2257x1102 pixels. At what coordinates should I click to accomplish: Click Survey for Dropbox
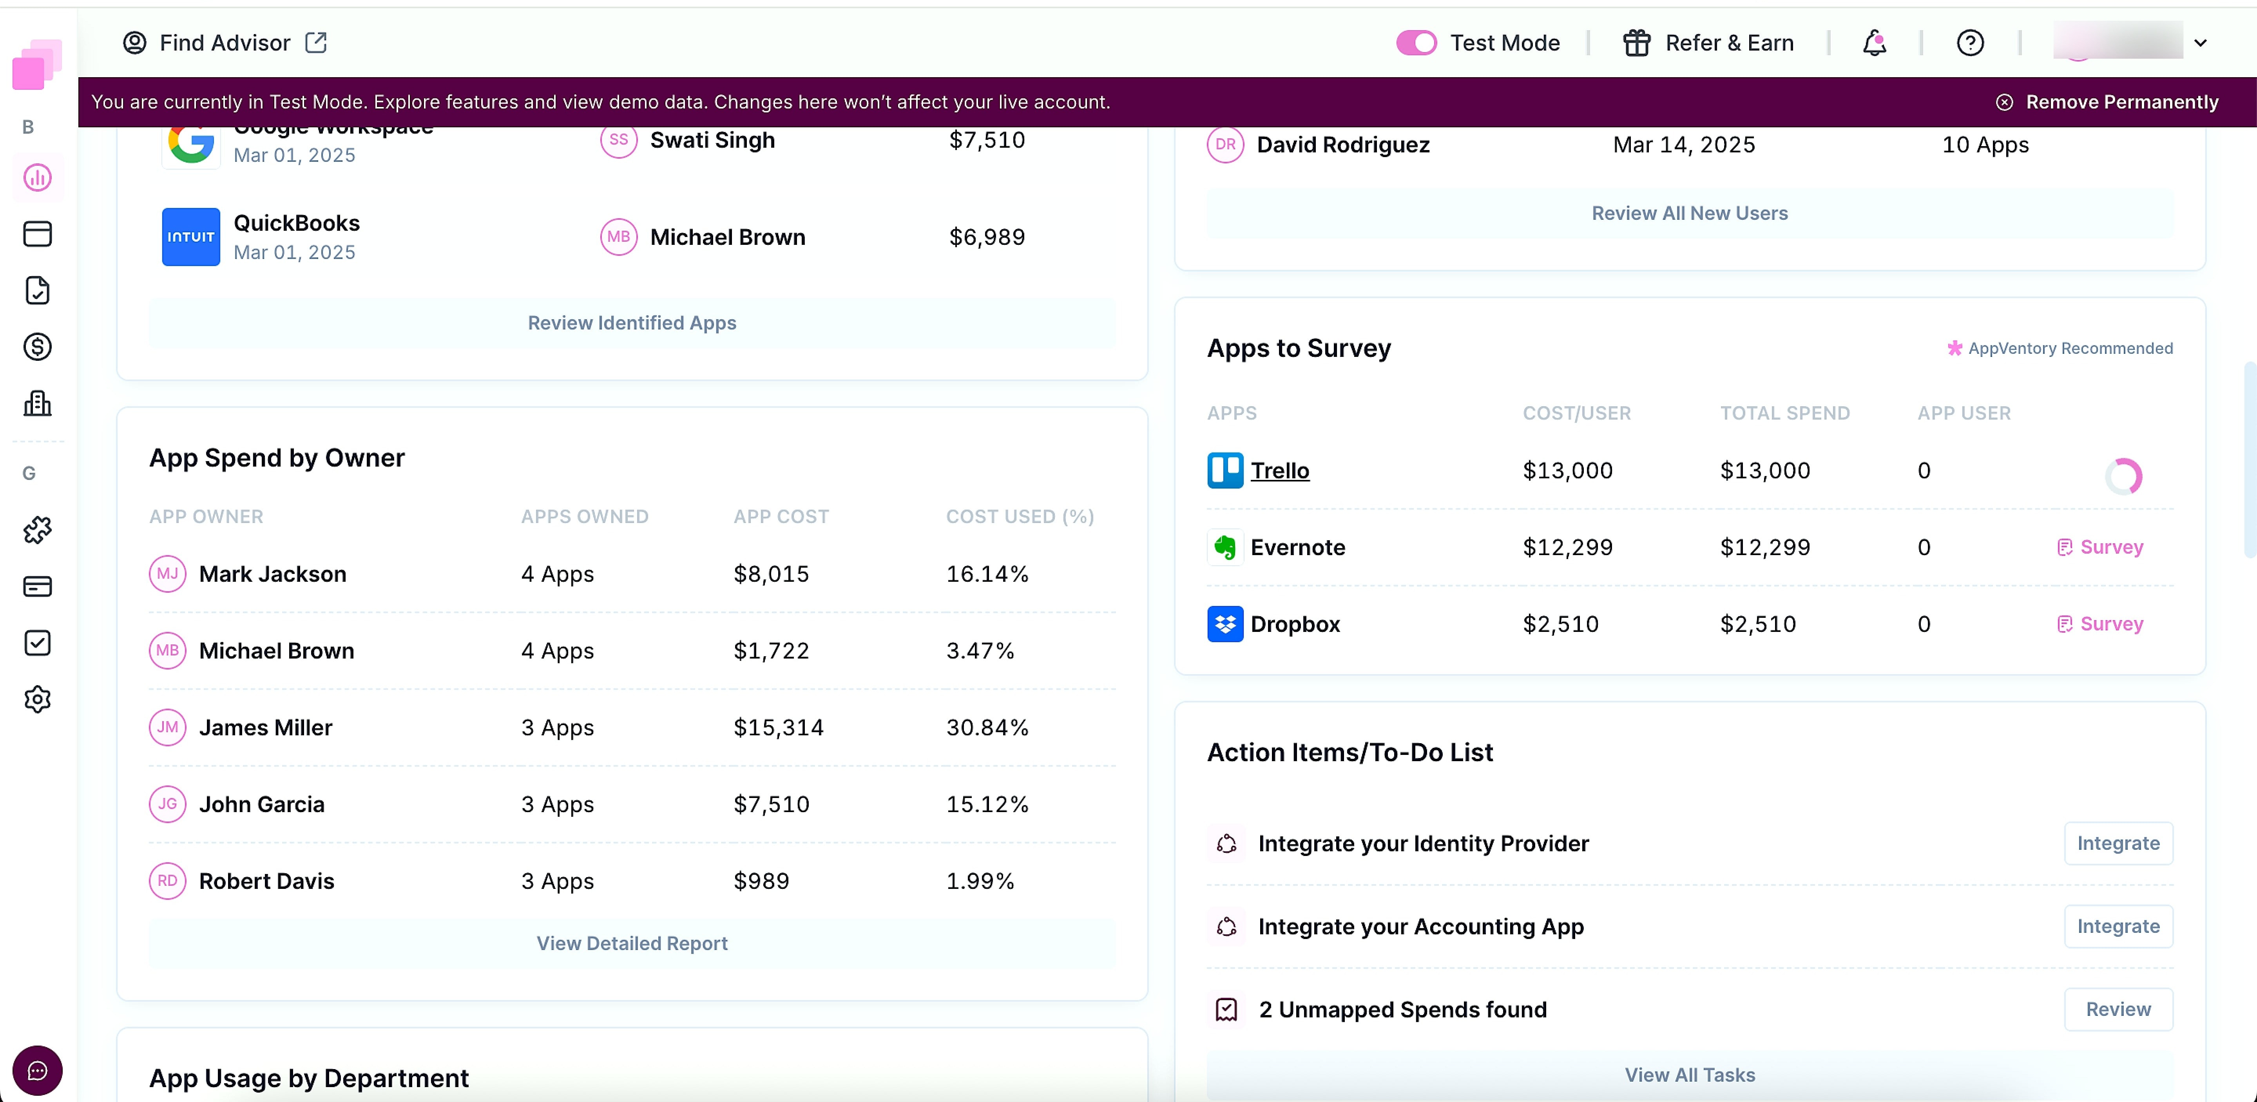pos(2099,624)
